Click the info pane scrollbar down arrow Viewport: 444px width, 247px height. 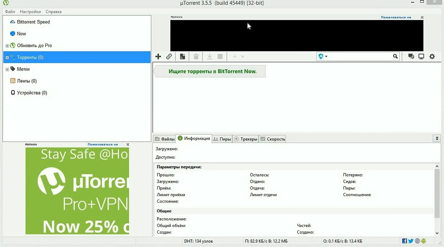[x=437, y=233]
